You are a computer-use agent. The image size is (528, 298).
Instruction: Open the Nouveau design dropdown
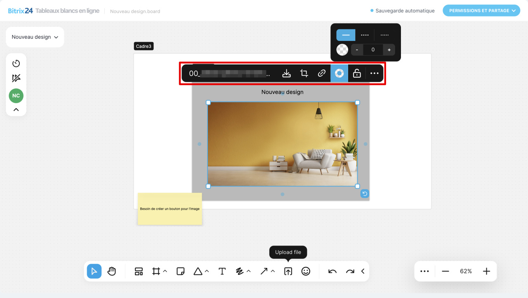click(35, 37)
